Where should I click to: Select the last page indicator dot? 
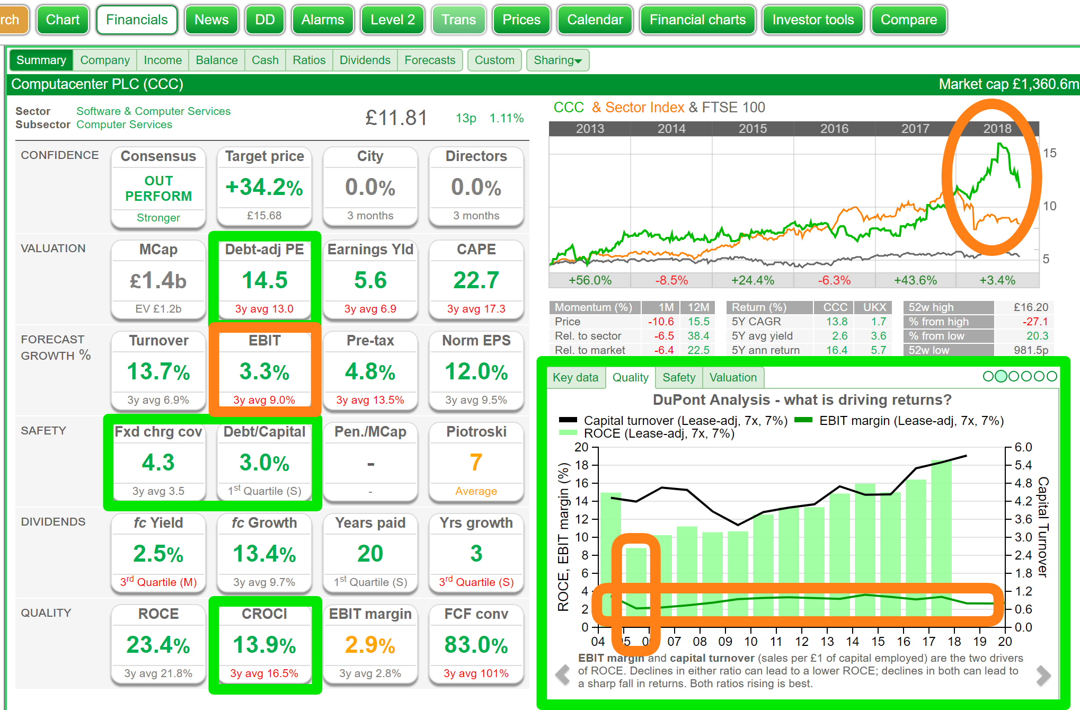pos(1052,376)
